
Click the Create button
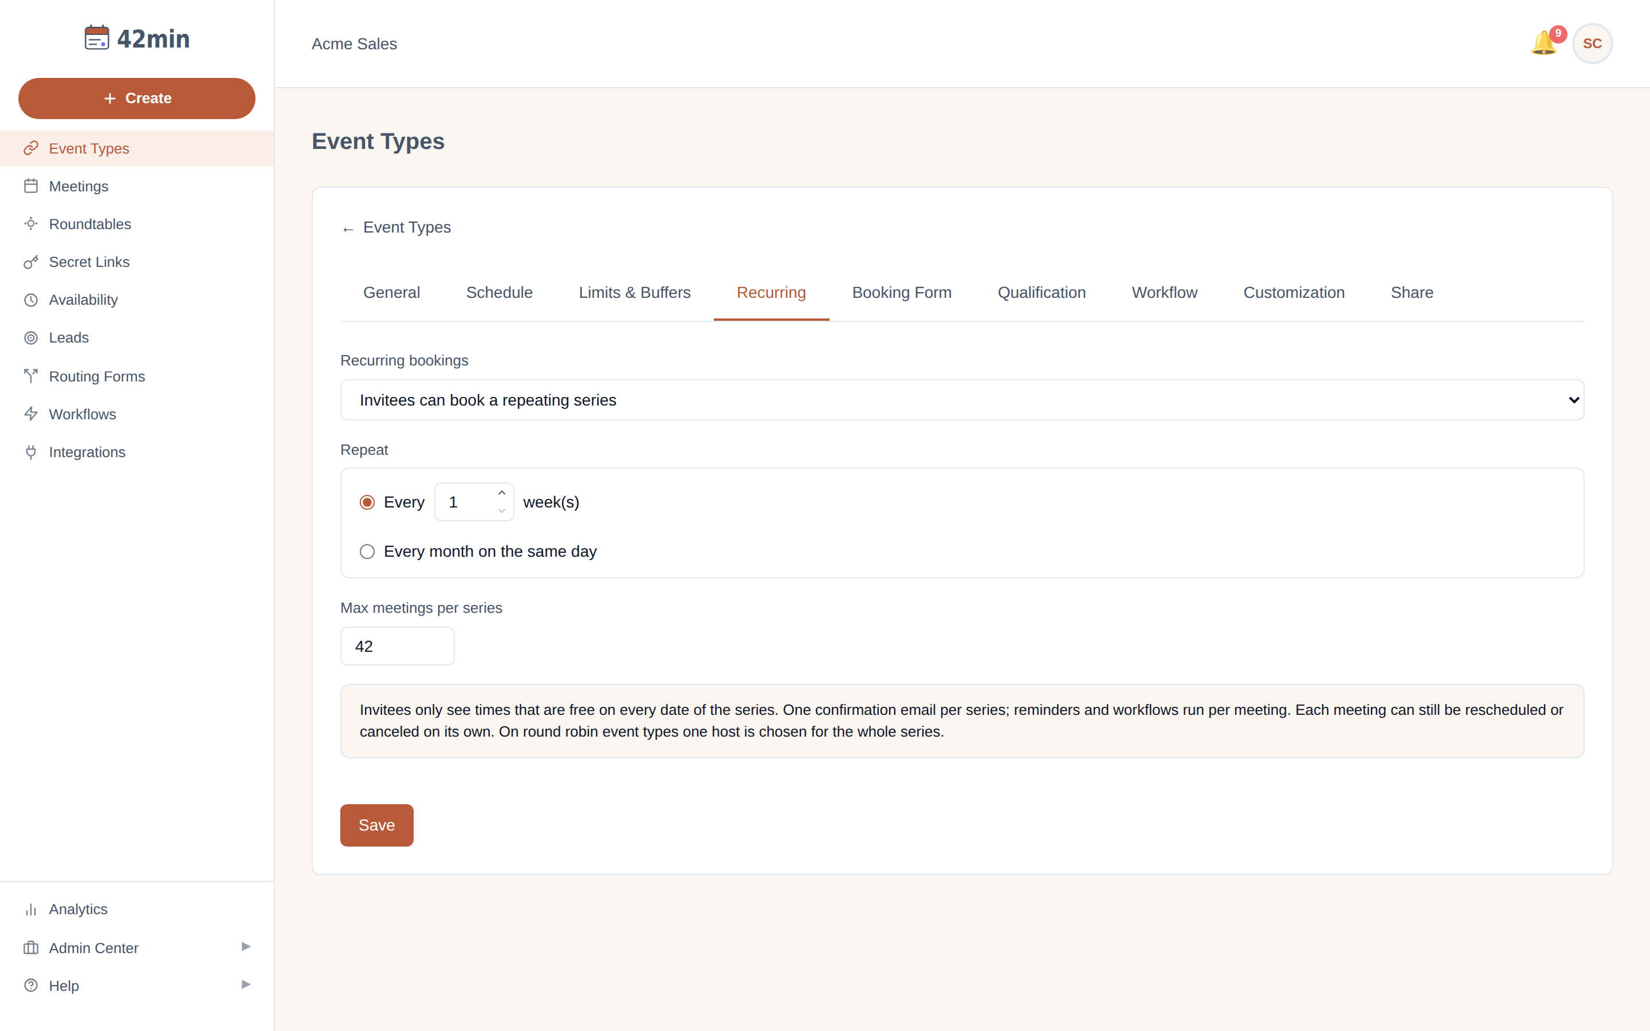click(137, 98)
